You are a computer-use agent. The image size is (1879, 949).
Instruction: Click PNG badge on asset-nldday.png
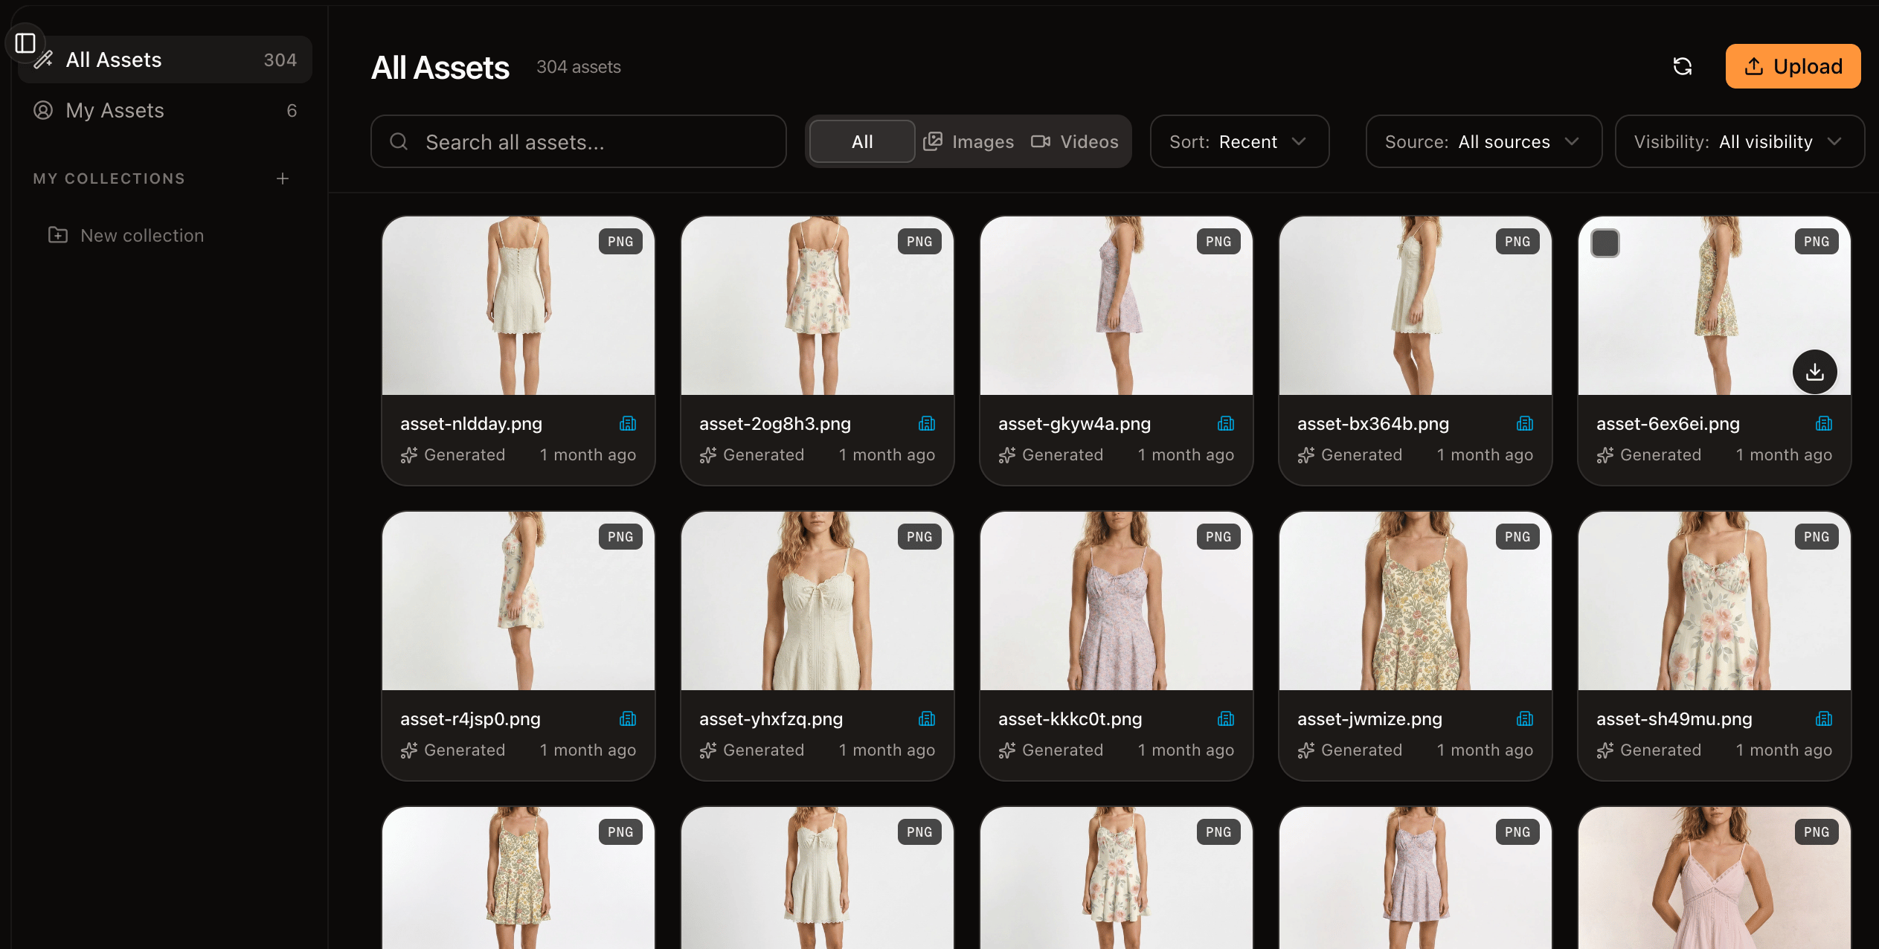pyautogui.click(x=620, y=241)
